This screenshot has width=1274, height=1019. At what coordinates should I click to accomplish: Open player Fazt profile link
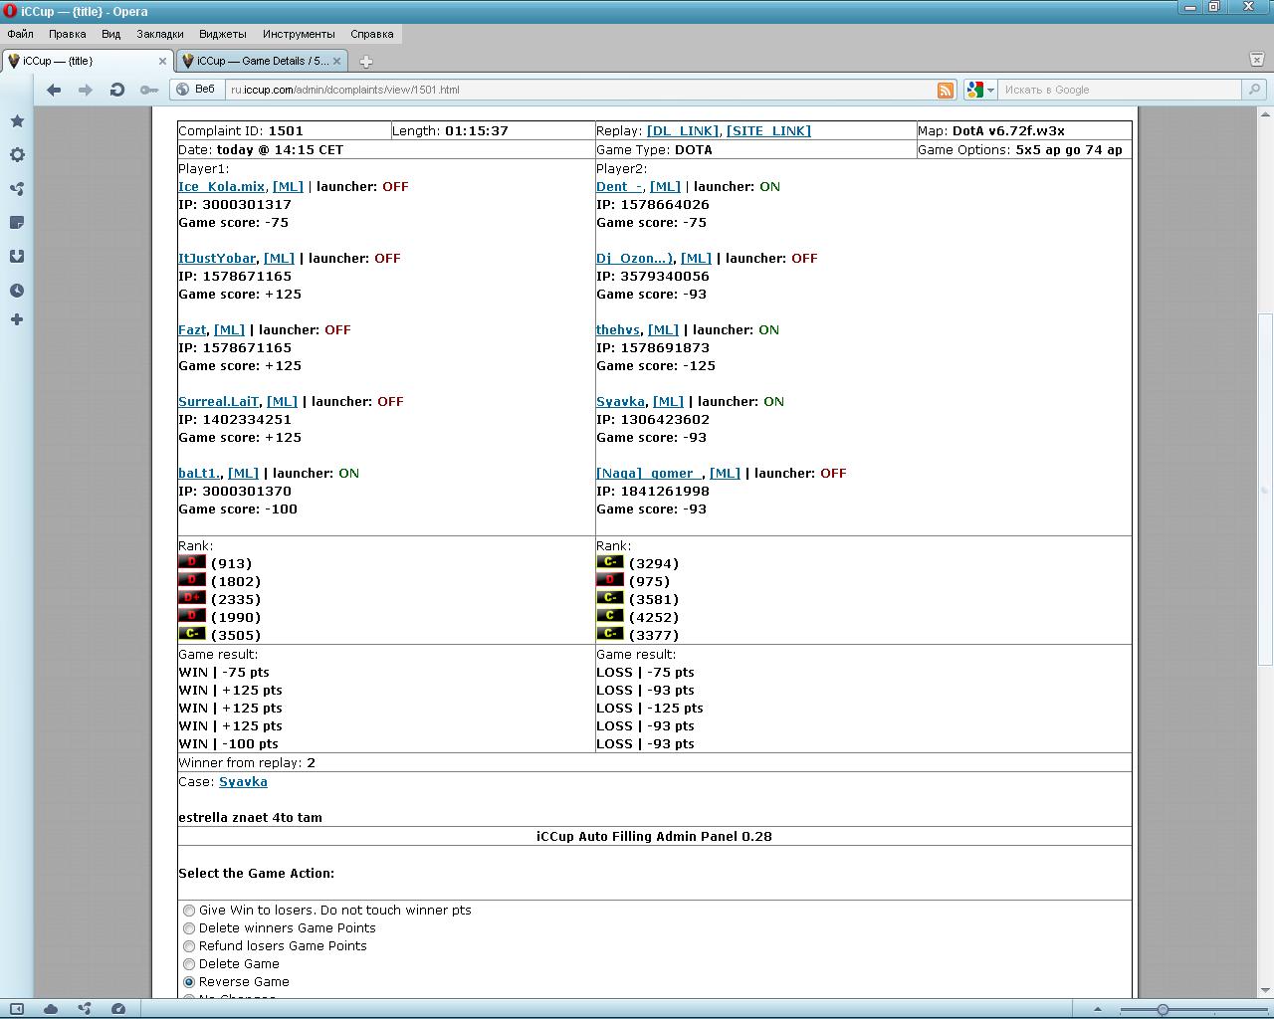coord(192,330)
